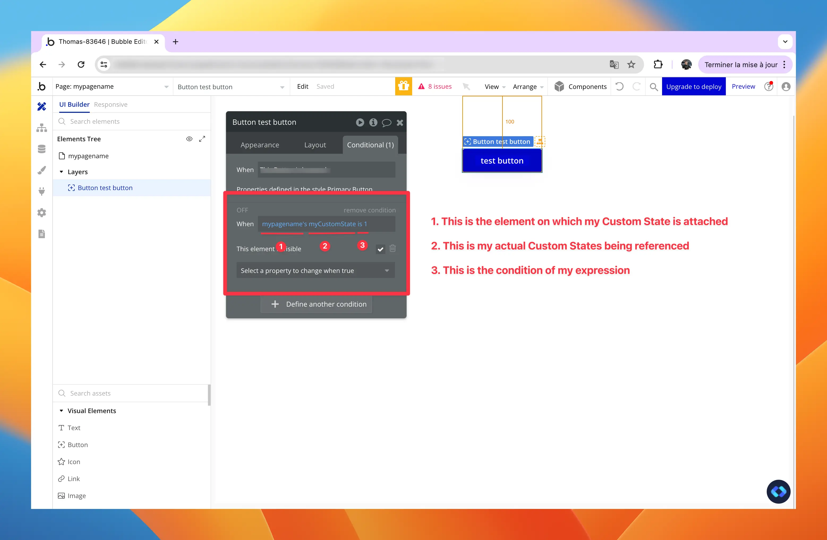Switch to the Responsive tab
Image resolution: width=827 pixels, height=540 pixels.
(x=110, y=105)
